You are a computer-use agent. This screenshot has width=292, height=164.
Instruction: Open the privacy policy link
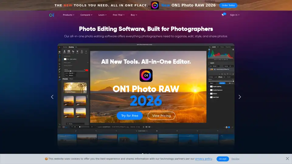[203, 159]
